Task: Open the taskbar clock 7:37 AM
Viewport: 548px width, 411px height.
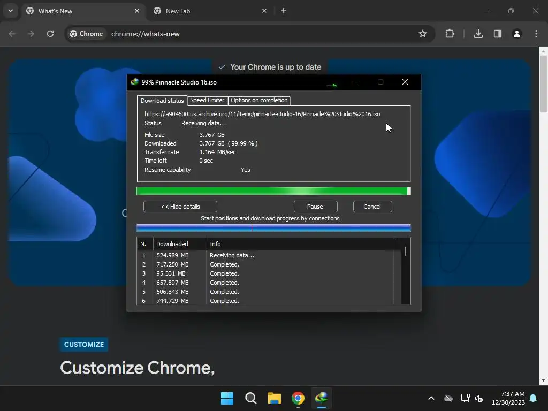Action: pos(508,398)
